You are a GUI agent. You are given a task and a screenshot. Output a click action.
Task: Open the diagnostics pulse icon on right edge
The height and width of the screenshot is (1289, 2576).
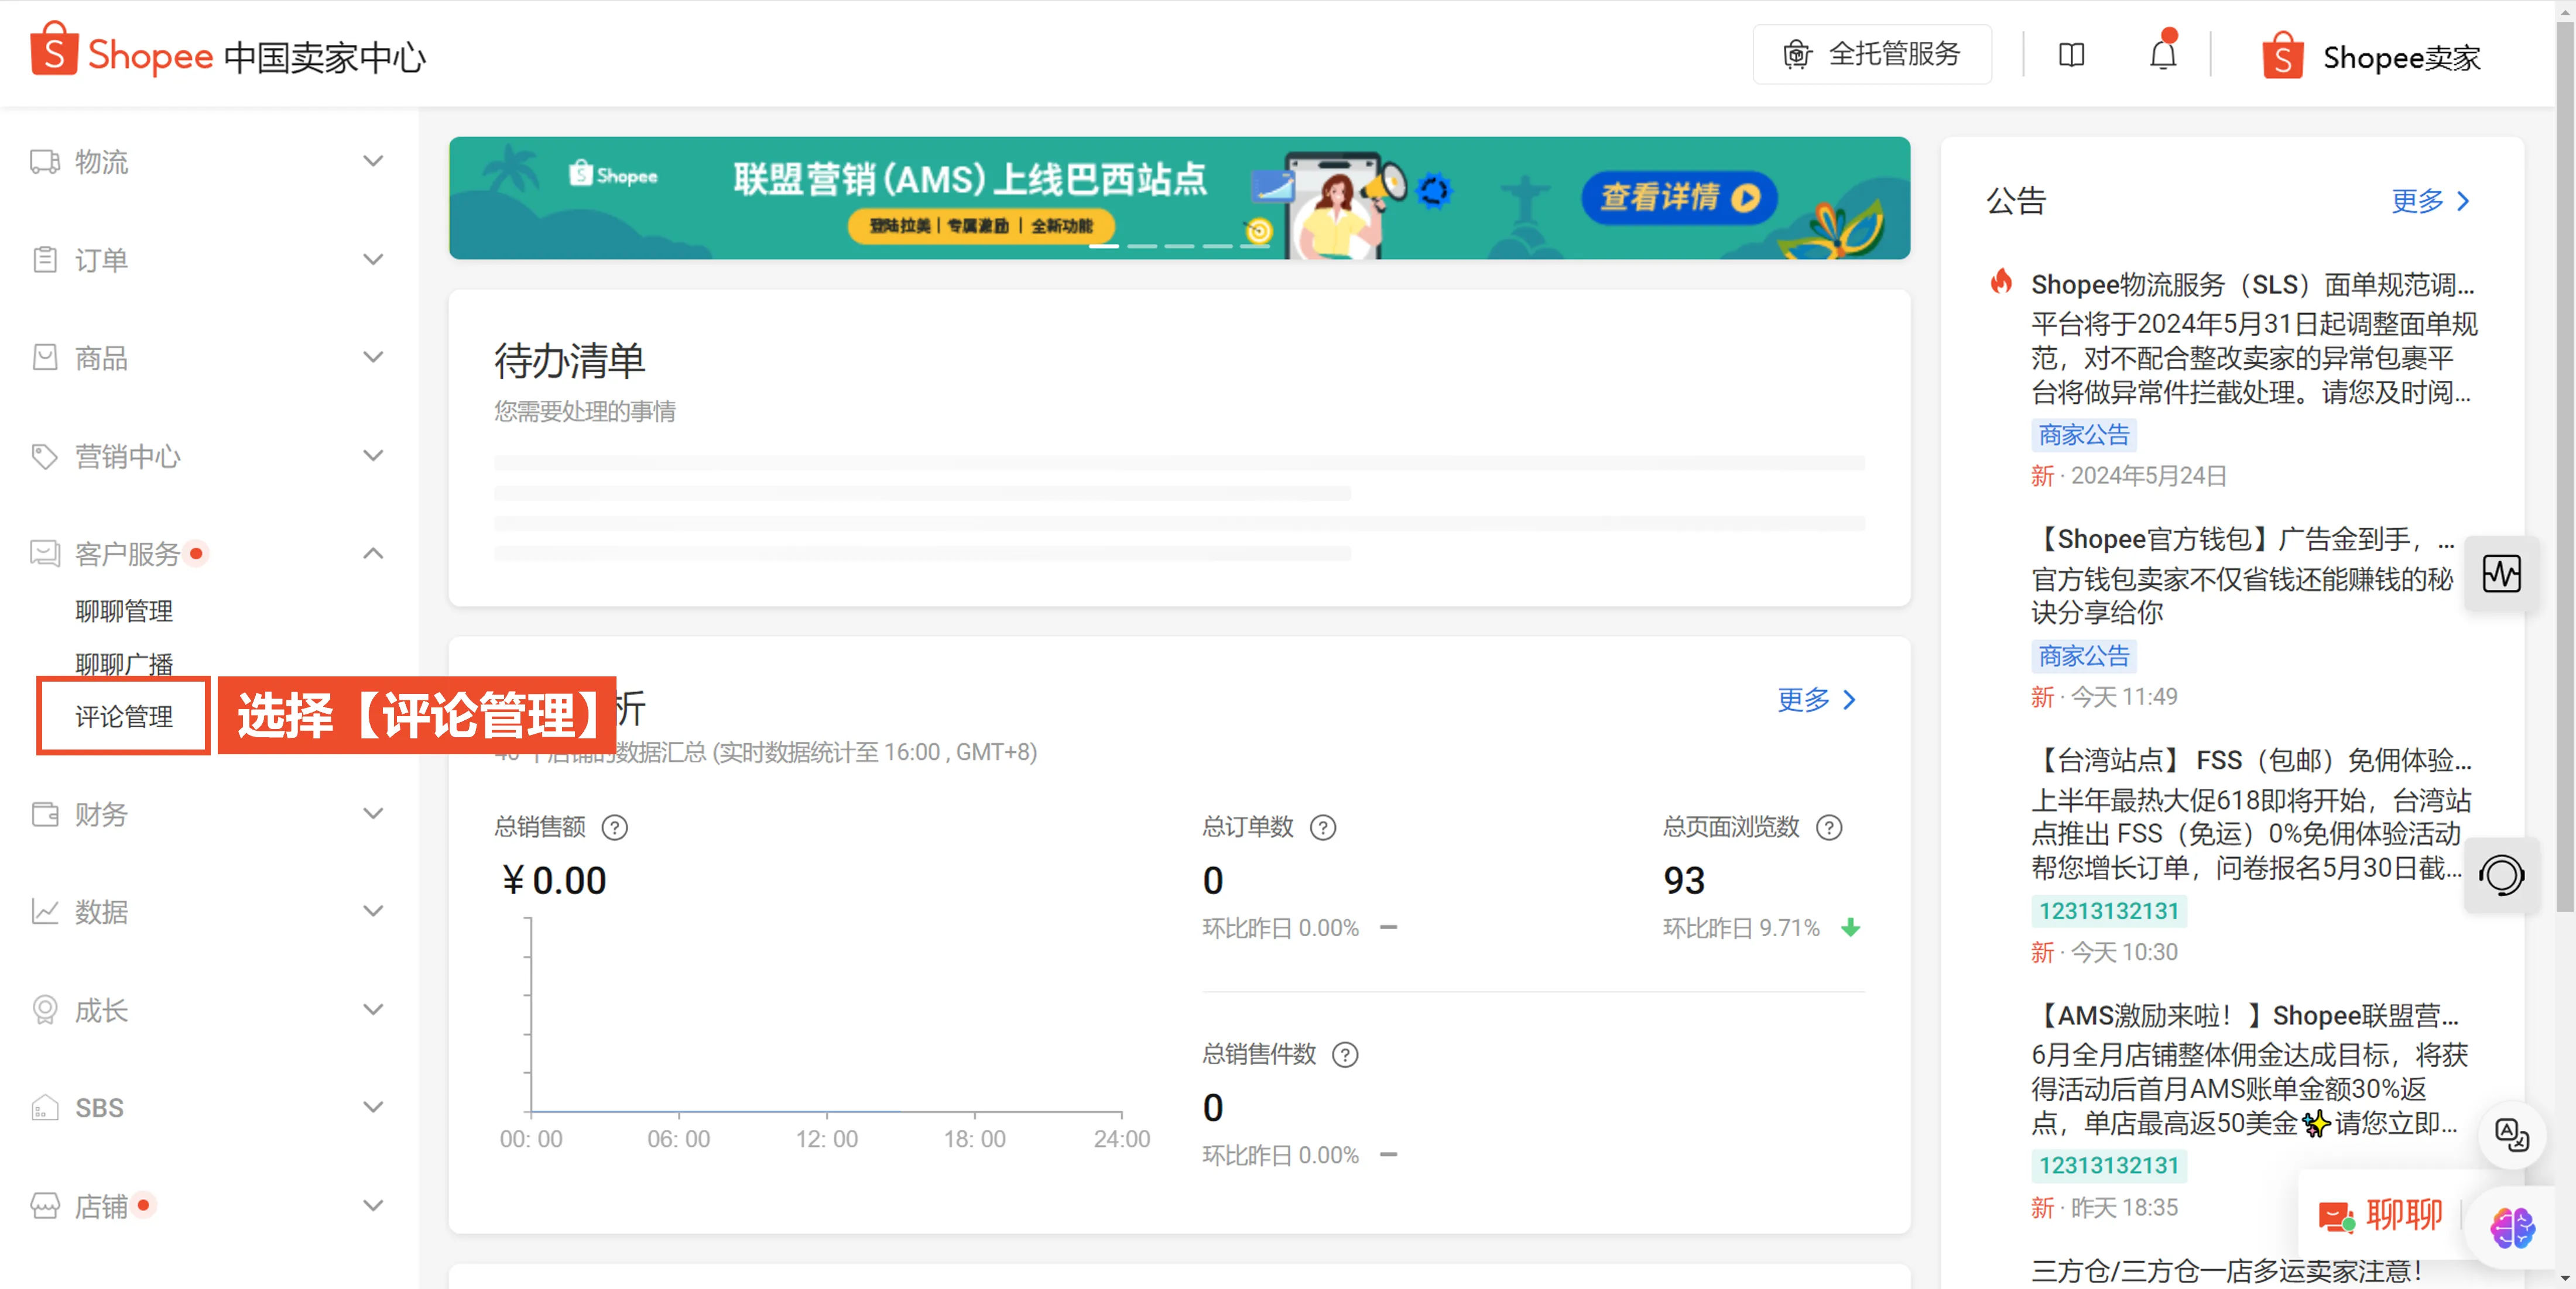(x=2502, y=573)
